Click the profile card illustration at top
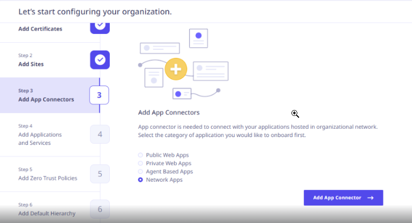 click(198, 38)
